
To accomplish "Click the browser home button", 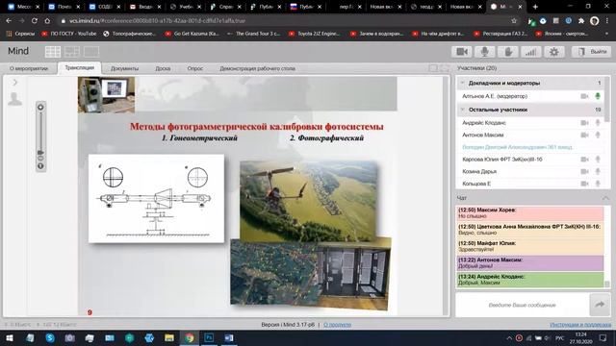I will (47, 21).
